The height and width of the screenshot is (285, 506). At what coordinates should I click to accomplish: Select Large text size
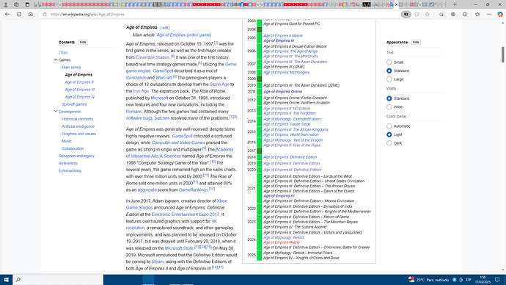point(389,79)
